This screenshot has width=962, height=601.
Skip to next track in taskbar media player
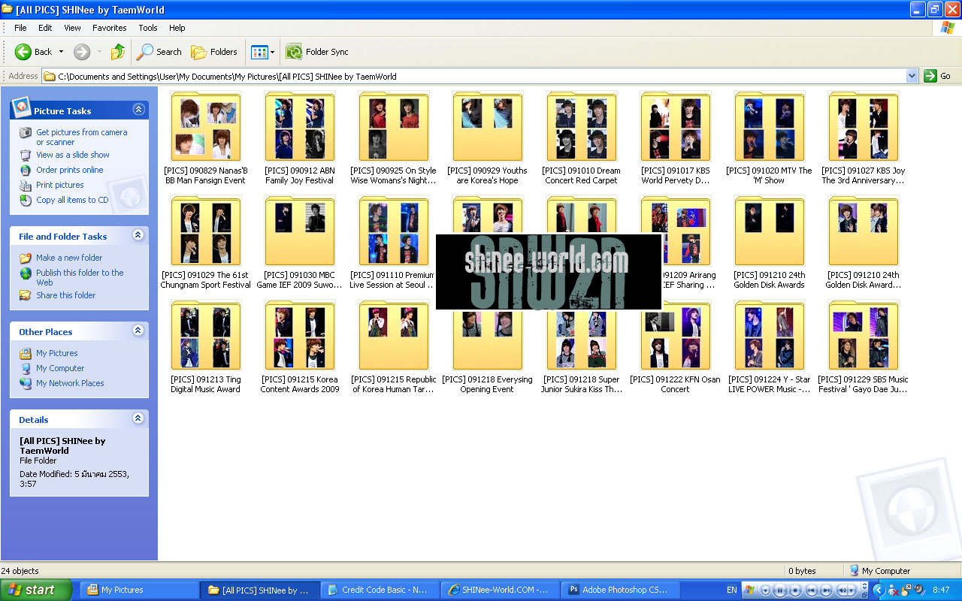[x=827, y=590]
